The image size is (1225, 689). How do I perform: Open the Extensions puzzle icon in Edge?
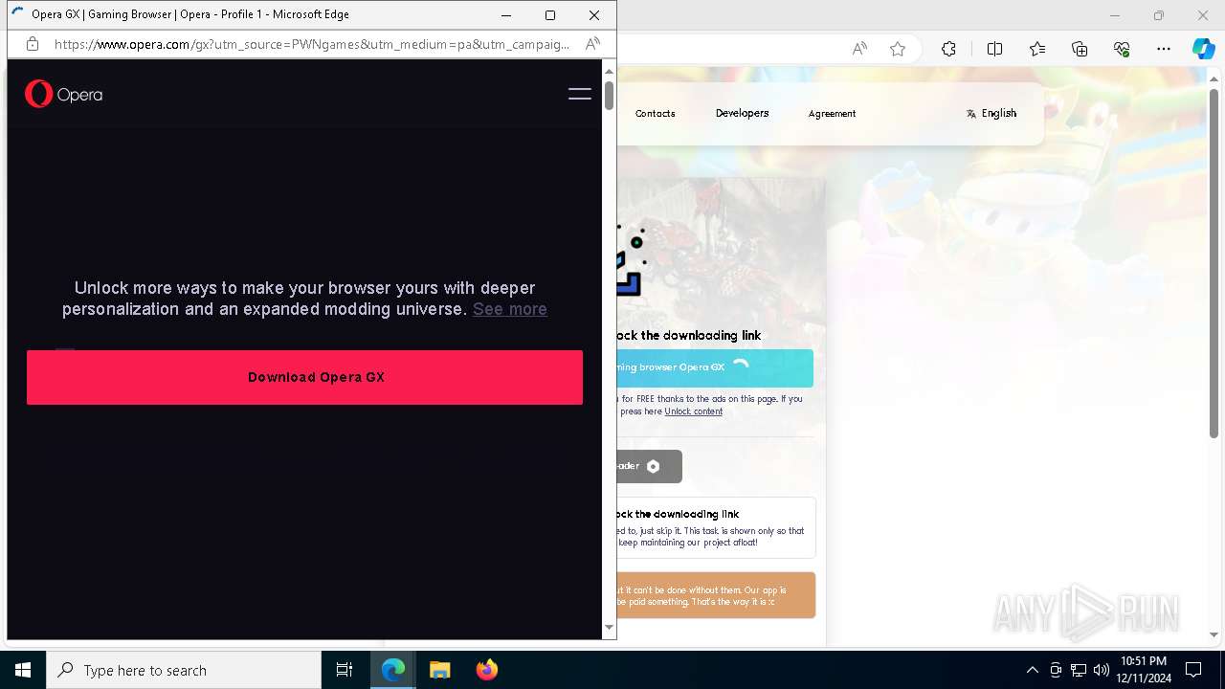pyautogui.click(x=948, y=49)
